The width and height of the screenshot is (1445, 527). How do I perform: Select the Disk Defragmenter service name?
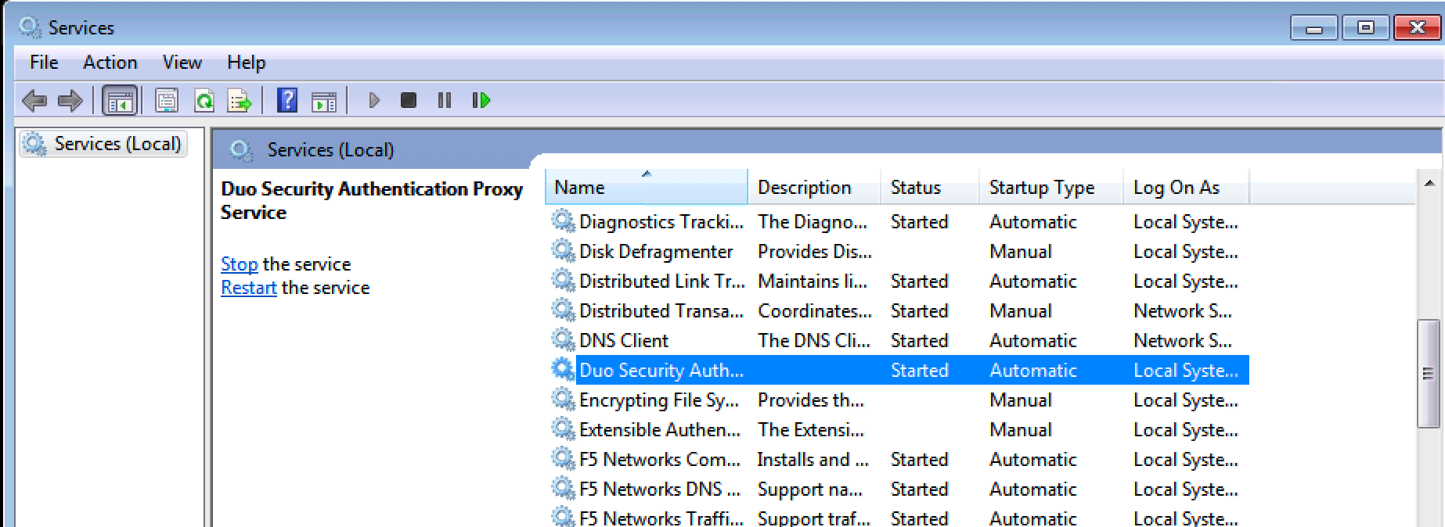[x=656, y=252]
